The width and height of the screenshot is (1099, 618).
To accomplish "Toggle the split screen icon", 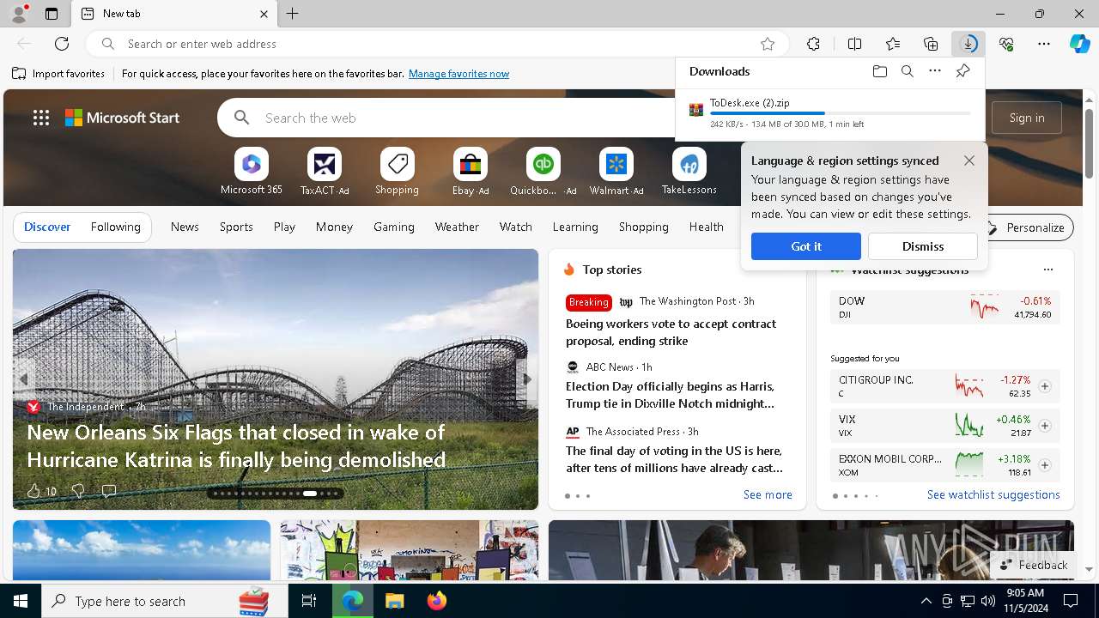I will click(854, 44).
